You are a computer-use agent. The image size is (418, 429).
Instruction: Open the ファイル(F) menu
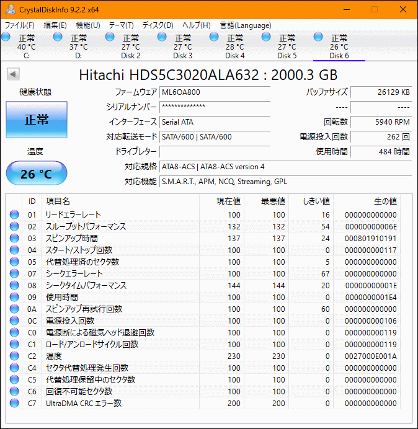tap(20, 25)
